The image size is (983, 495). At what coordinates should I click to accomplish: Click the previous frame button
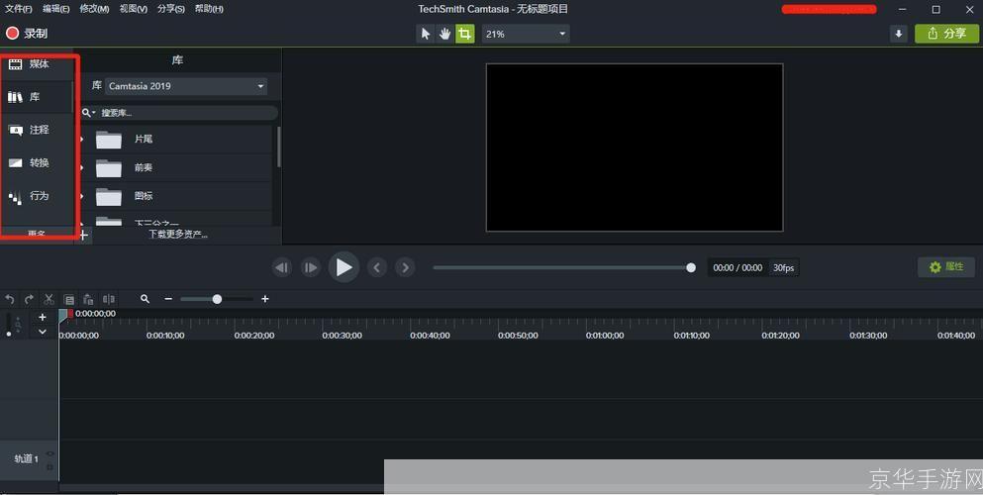(x=281, y=267)
